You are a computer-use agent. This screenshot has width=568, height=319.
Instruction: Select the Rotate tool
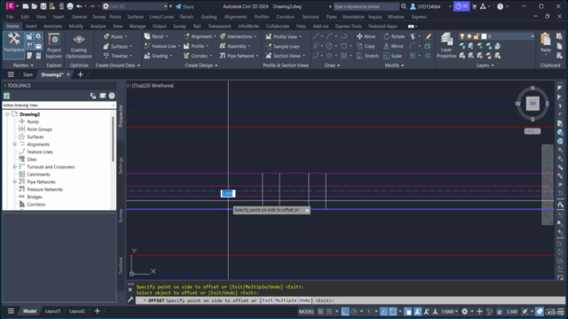point(394,36)
